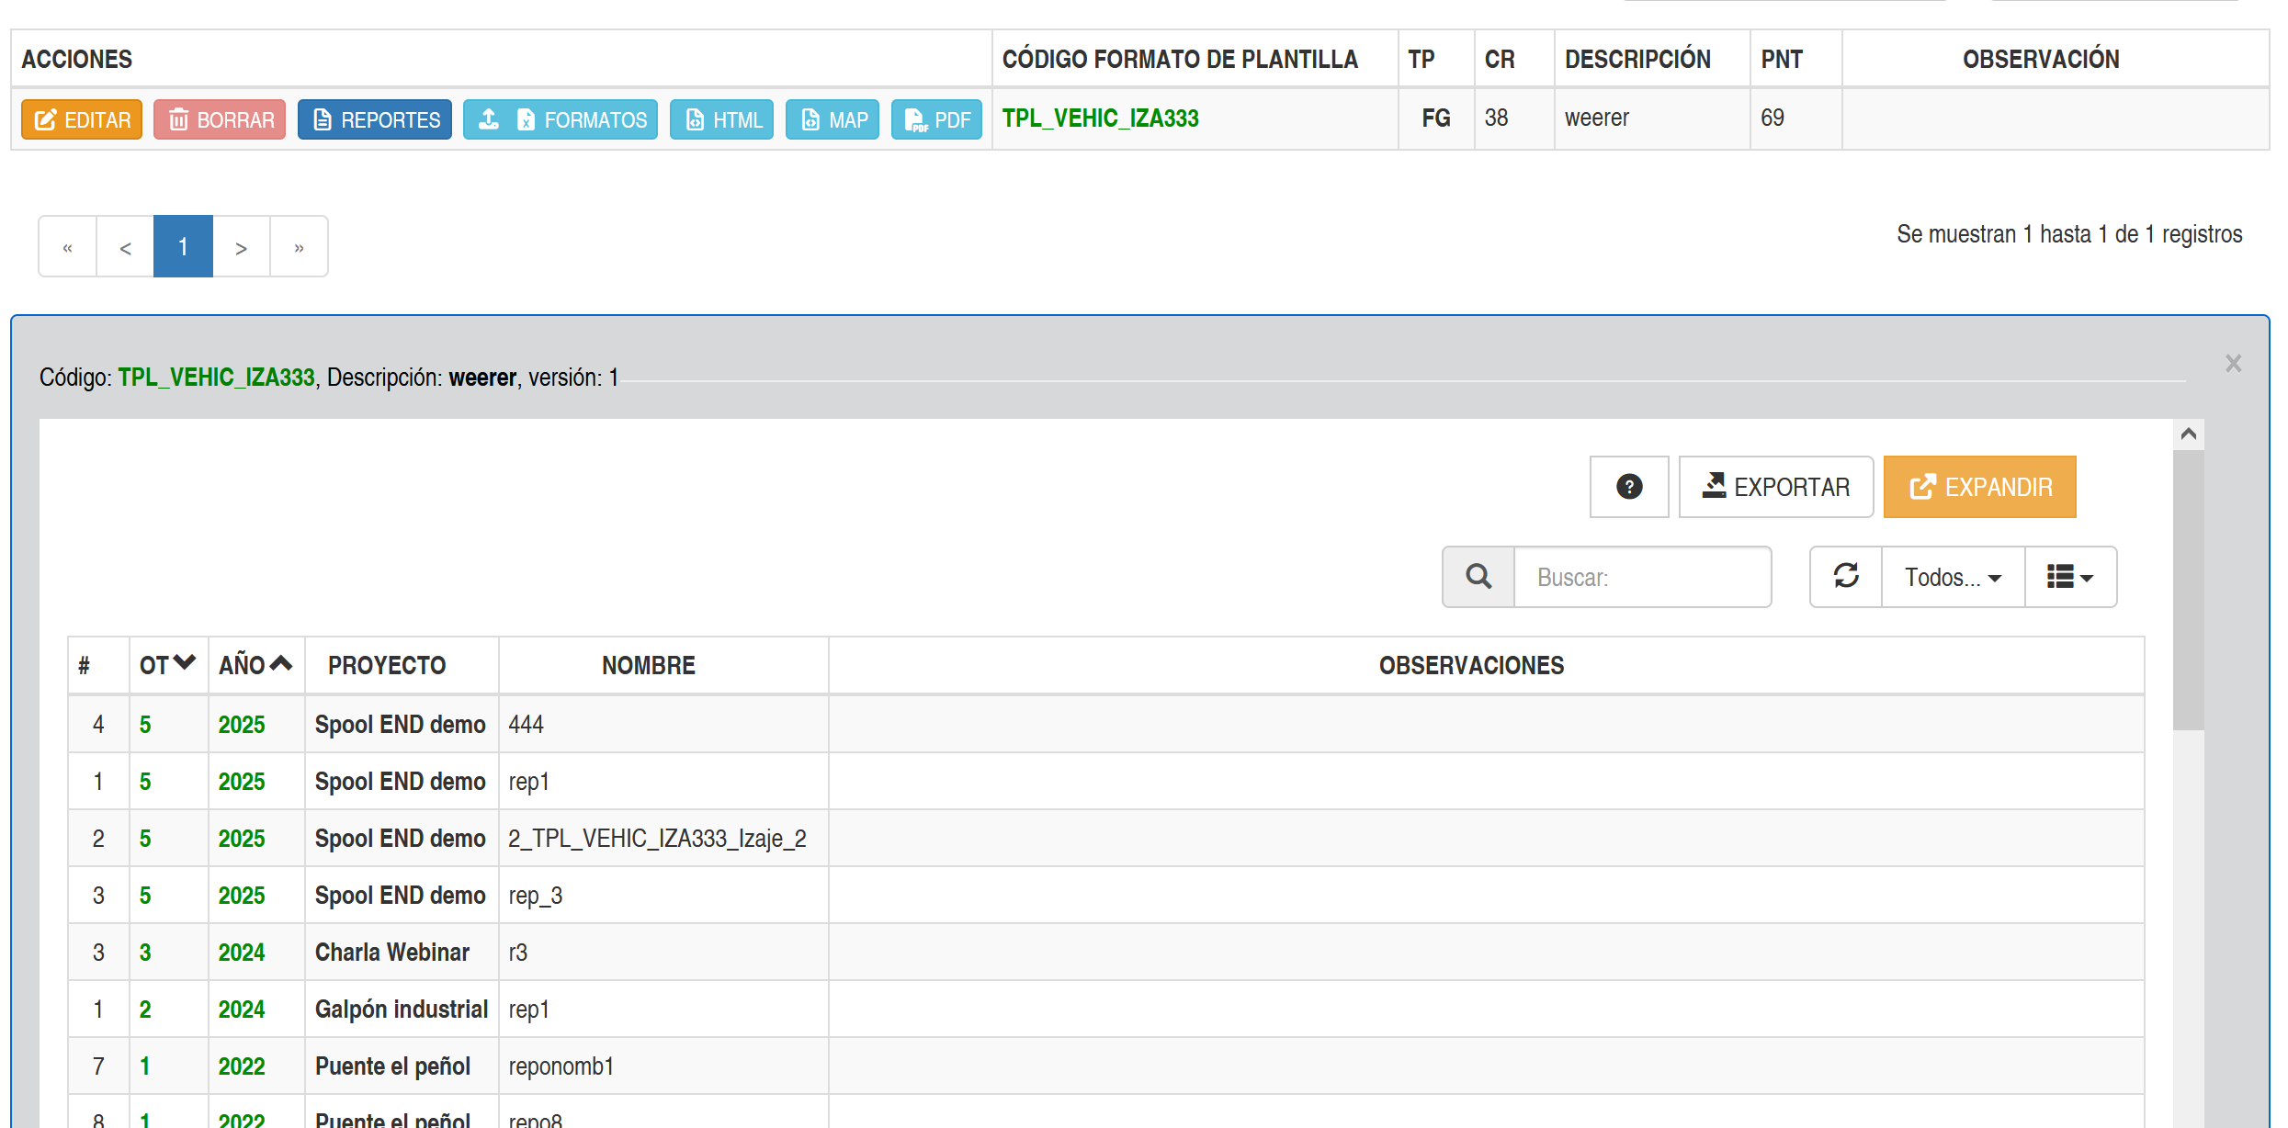
Task: Close the report panel with X
Action: pyautogui.click(x=2234, y=363)
